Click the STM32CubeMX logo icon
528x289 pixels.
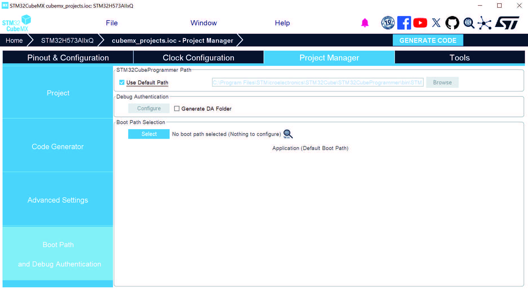point(17,23)
